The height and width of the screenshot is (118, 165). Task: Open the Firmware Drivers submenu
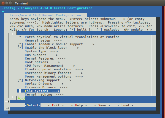point(46,87)
